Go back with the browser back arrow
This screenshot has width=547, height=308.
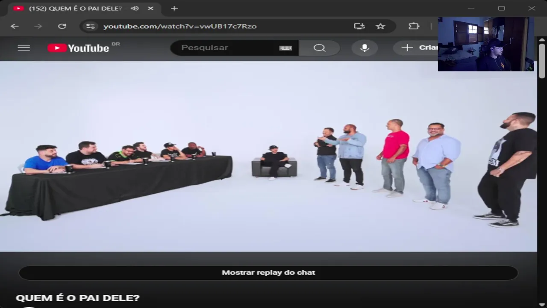pos(15,26)
